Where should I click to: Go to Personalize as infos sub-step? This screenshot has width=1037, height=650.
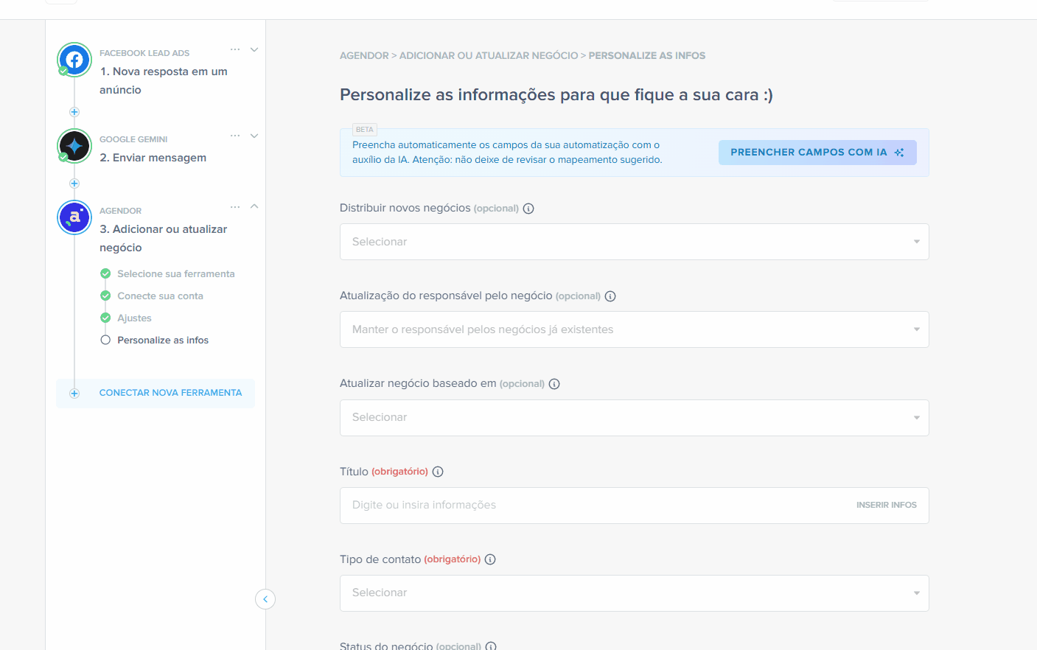(x=163, y=340)
